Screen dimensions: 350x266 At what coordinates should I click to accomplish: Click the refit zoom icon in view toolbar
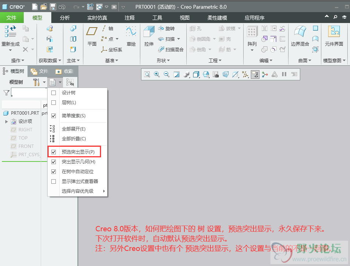click(x=147, y=74)
